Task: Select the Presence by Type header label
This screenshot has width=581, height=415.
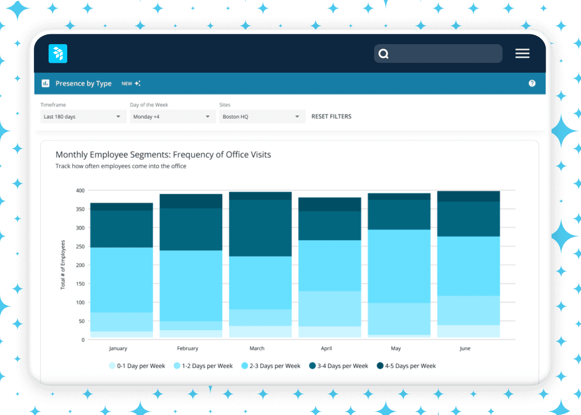Action: pos(83,83)
